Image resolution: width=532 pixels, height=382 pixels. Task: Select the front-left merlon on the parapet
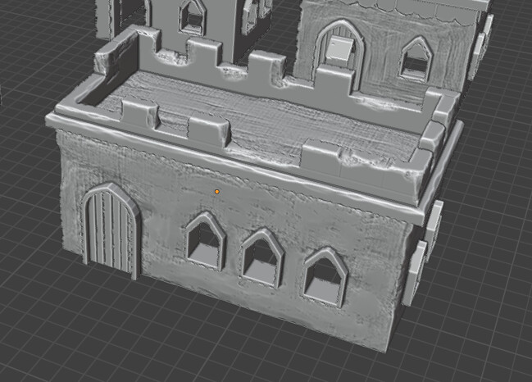tap(138, 114)
